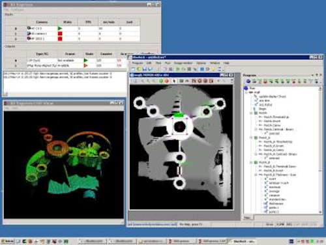Viewport: 326px width, 245px height.
Task: Select the 'Begin' item in the program tree
Action: [262, 109]
